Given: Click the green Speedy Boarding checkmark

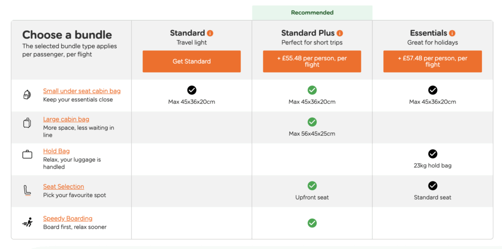Looking at the screenshot, I should [x=312, y=223].
